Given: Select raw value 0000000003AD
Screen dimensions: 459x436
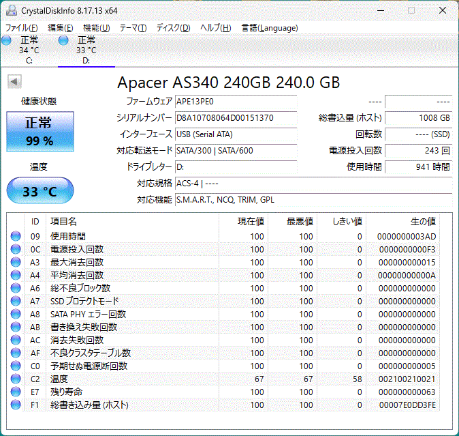Looking at the screenshot, I should tap(407, 236).
